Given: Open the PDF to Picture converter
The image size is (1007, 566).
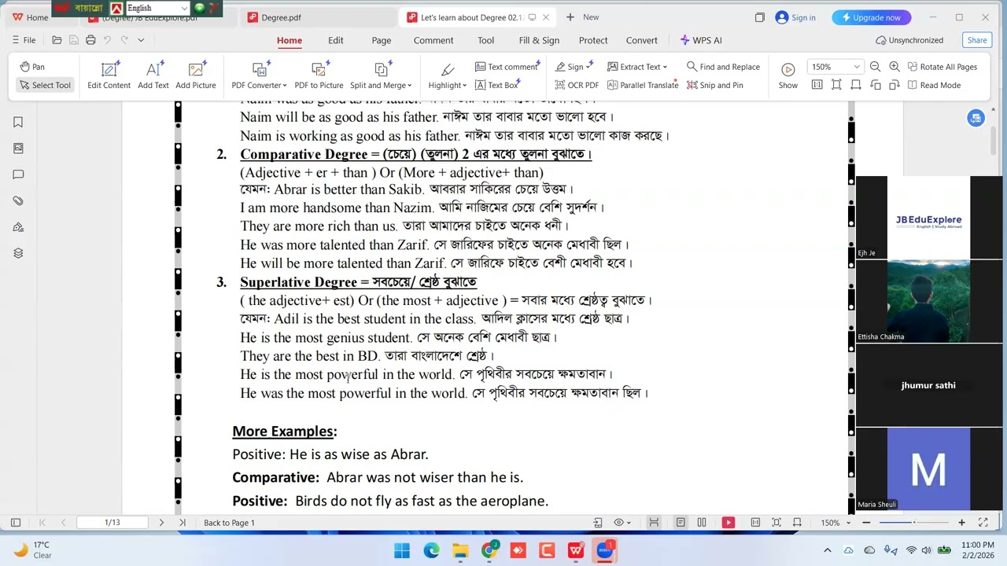Looking at the screenshot, I should 319,75.
